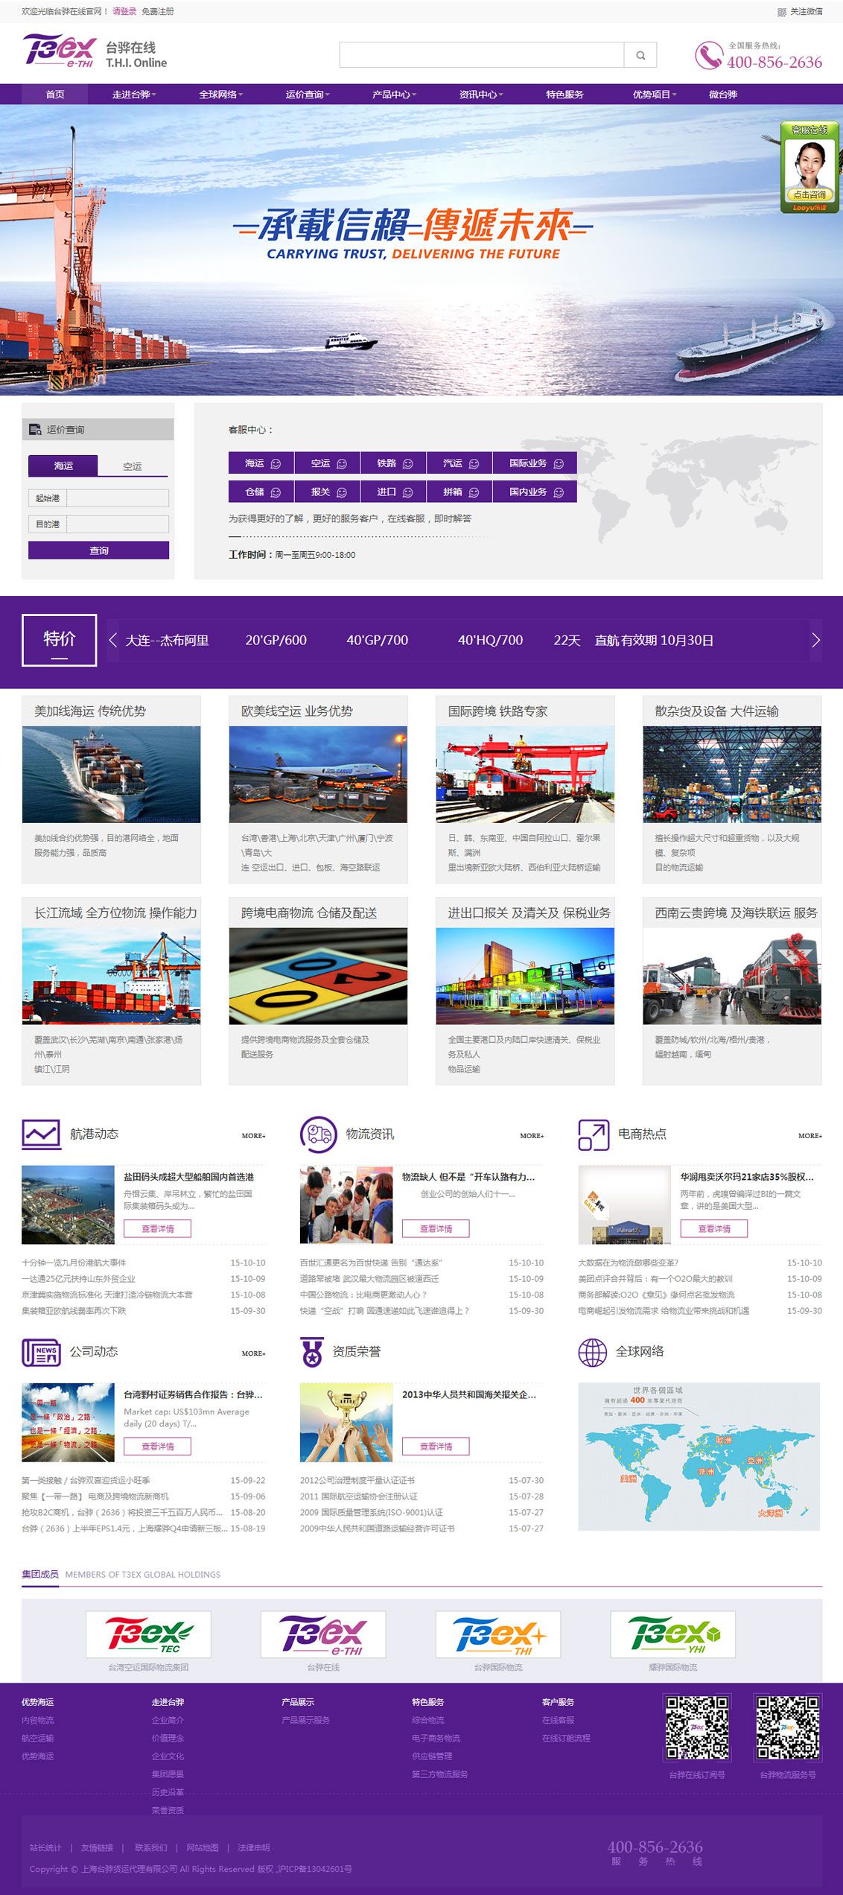Go to 首页 in navigation
Viewport: 843px width, 1895px height.
point(55,95)
